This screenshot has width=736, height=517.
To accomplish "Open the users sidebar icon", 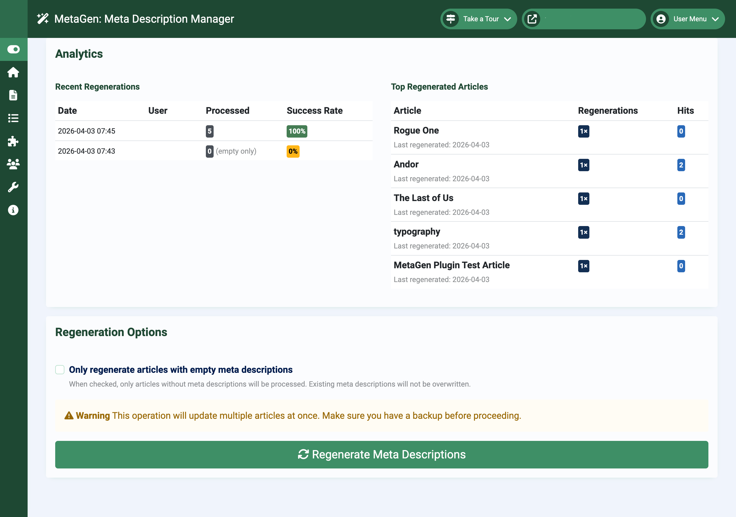I will (x=14, y=164).
